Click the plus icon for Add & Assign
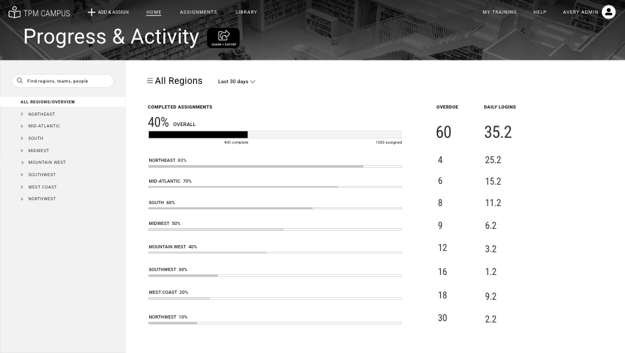Image resolution: width=625 pixels, height=353 pixels. pos(91,12)
